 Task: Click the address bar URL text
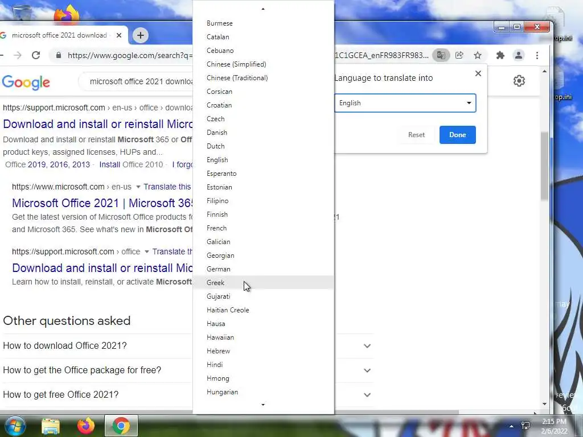click(130, 55)
